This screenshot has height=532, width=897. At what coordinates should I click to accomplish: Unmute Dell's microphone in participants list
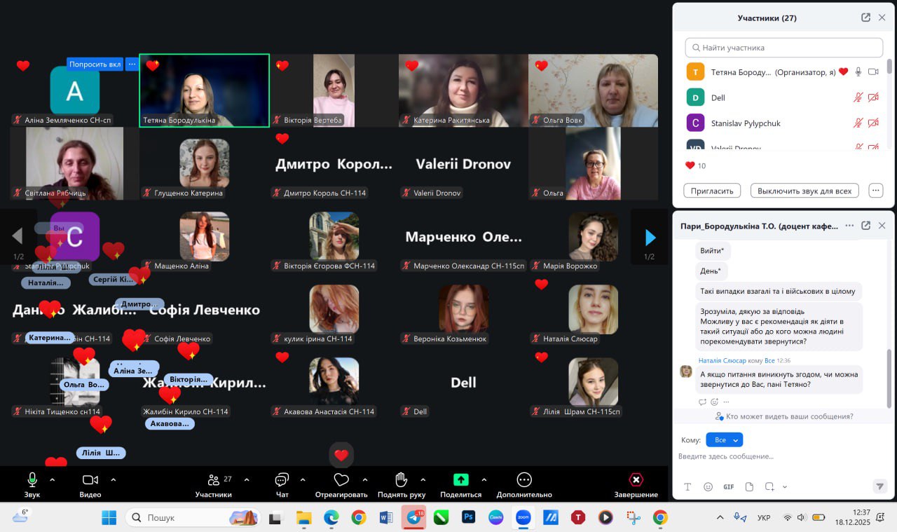click(858, 98)
